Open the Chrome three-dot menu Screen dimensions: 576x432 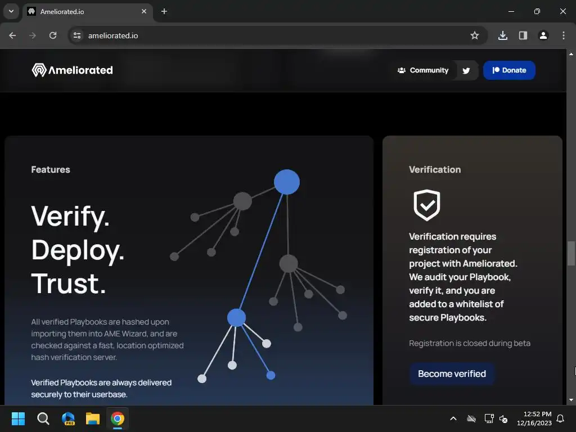click(x=564, y=35)
